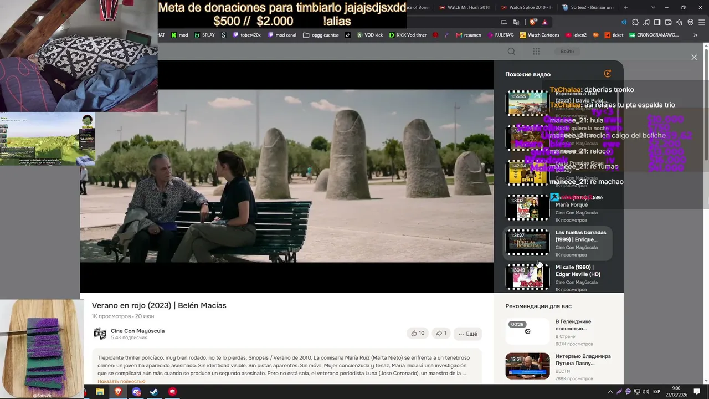
Task: Open a new browser tab with plus
Action: (626, 7)
